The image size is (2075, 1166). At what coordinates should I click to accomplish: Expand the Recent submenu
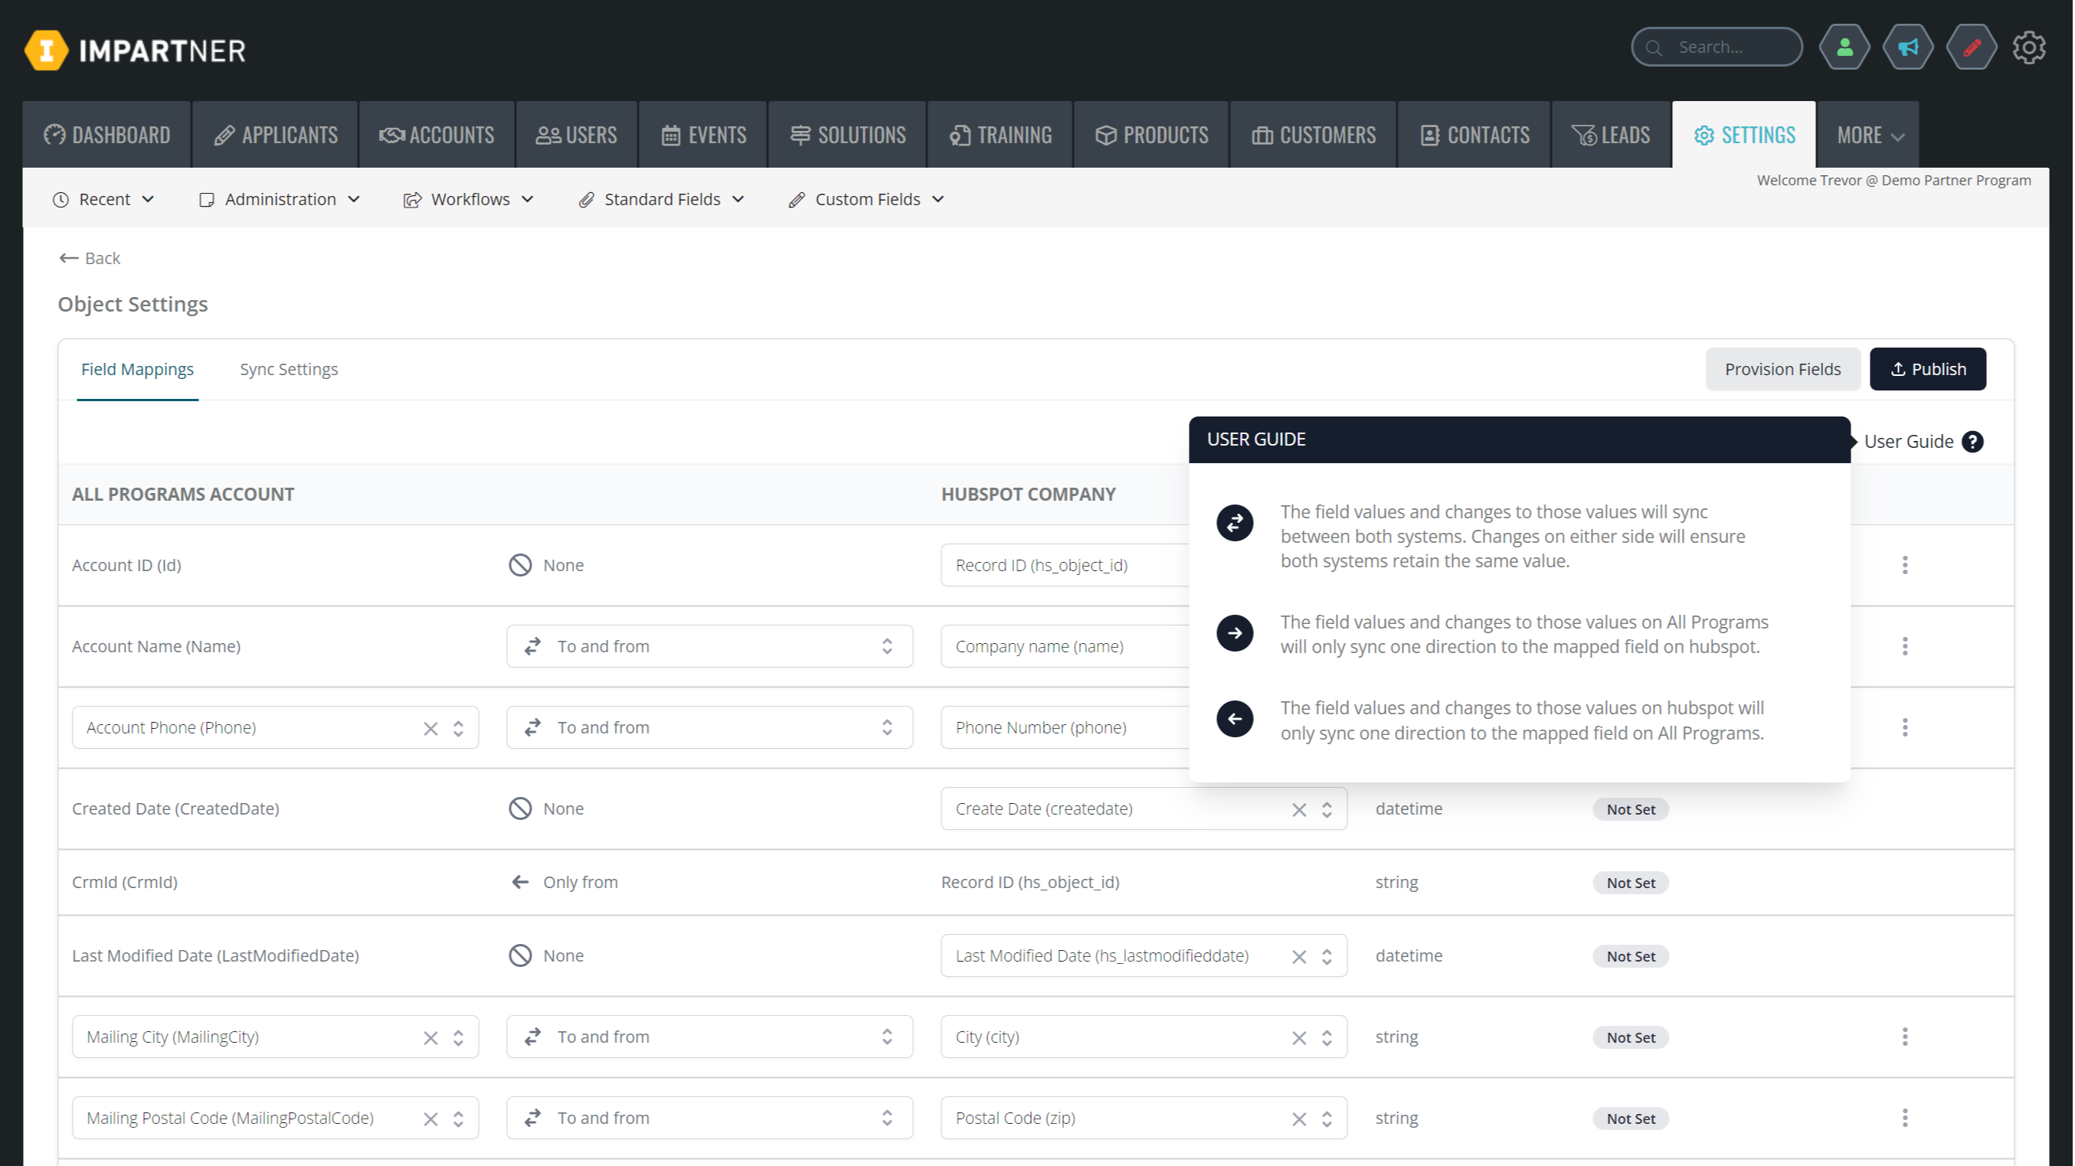click(104, 200)
